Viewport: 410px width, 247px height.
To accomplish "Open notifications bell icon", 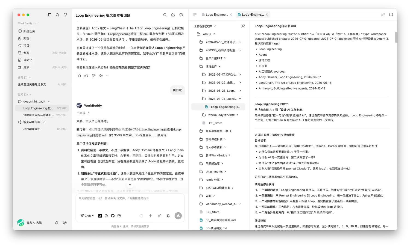I will [57, 223].
